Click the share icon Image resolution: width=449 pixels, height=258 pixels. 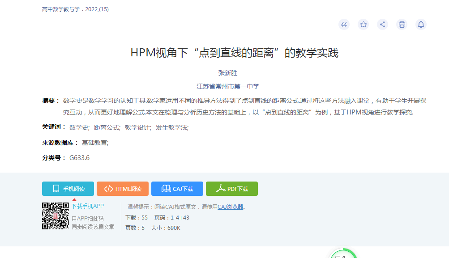click(x=383, y=25)
